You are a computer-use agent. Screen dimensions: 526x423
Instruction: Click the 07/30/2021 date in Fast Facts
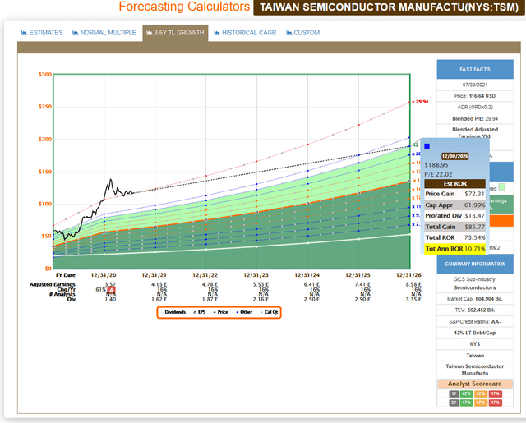[x=475, y=85]
